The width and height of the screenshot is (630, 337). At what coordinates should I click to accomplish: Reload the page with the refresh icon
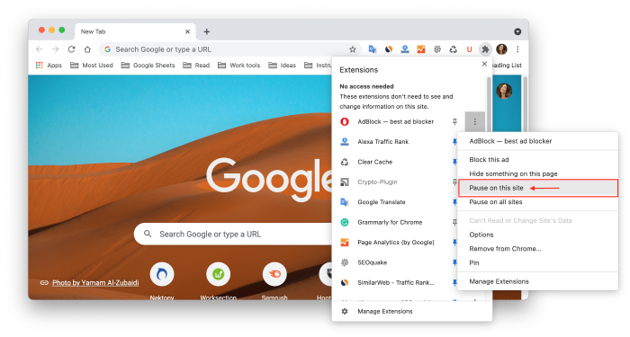click(x=71, y=49)
